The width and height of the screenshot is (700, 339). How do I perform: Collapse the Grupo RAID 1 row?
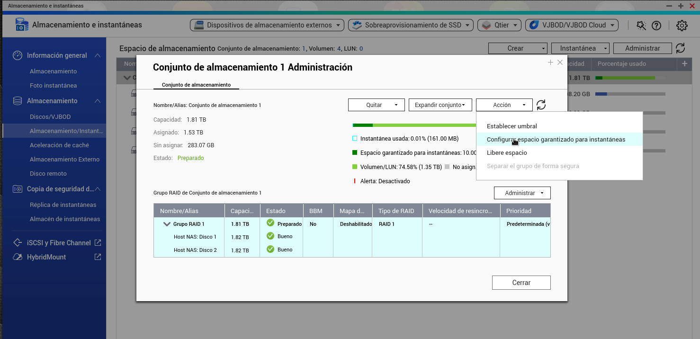[x=167, y=224]
